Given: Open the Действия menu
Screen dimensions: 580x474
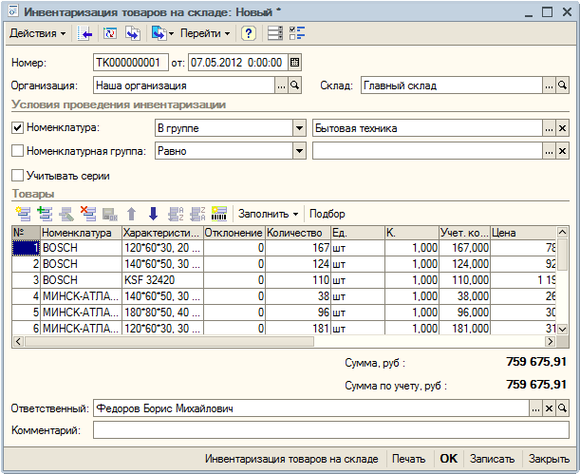Looking at the screenshot, I should tap(37, 33).
